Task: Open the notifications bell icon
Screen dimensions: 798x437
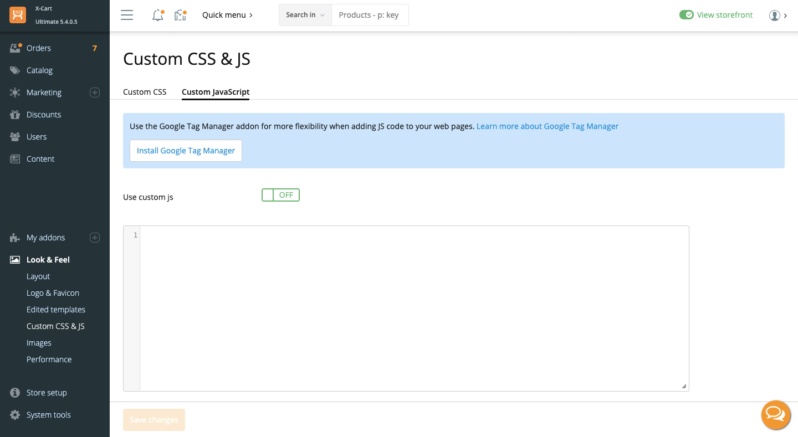Action: pyautogui.click(x=158, y=16)
